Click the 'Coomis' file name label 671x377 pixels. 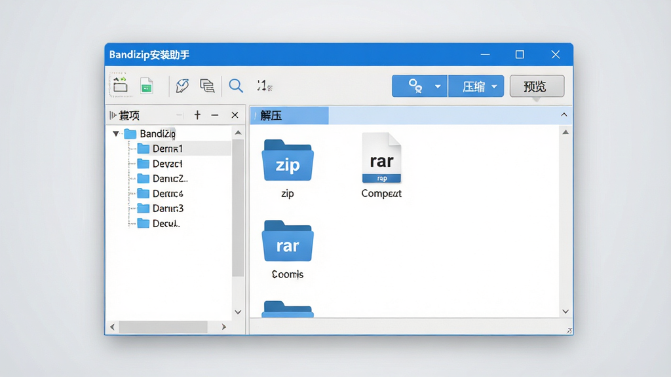click(x=288, y=274)
